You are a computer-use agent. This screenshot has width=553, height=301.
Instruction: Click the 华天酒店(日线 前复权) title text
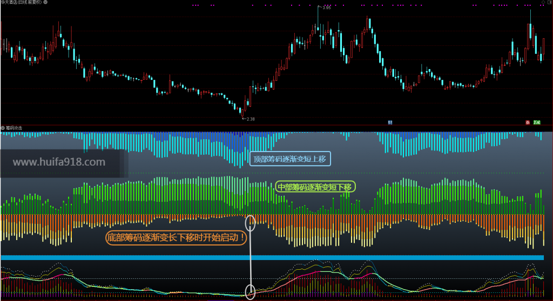point(21,3)
